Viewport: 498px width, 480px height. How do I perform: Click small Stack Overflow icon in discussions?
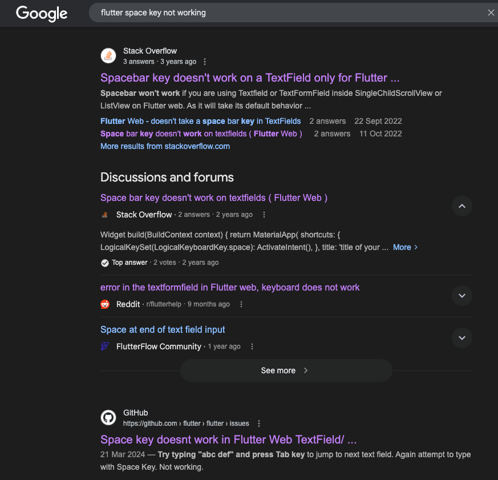click(105, 215)
